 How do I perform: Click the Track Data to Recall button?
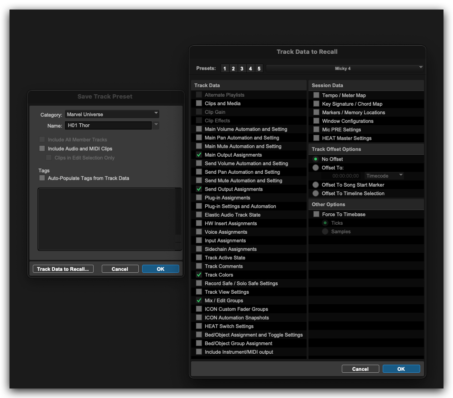(63, 269)
